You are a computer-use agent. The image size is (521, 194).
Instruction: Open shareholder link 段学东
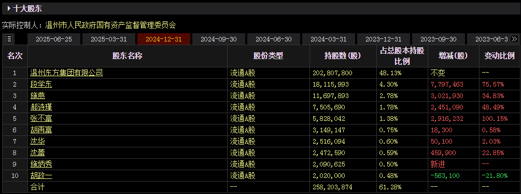tap(41, 85)
